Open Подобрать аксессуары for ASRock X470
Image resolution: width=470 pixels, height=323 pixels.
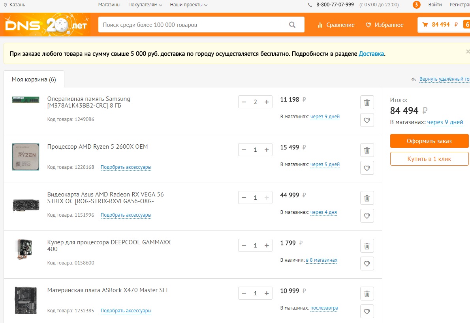(x=126, y=311)
